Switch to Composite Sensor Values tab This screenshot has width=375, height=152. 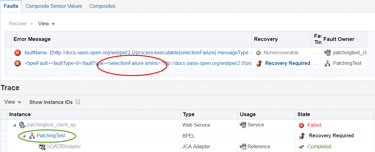[54, 6]
